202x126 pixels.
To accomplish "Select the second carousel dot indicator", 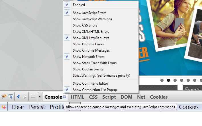I will pos(168,80).
